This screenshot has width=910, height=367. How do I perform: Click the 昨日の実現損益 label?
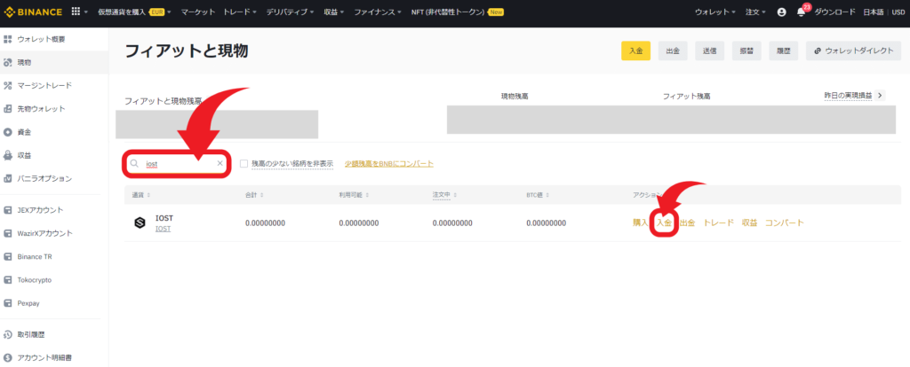click(x=848, y=96)
